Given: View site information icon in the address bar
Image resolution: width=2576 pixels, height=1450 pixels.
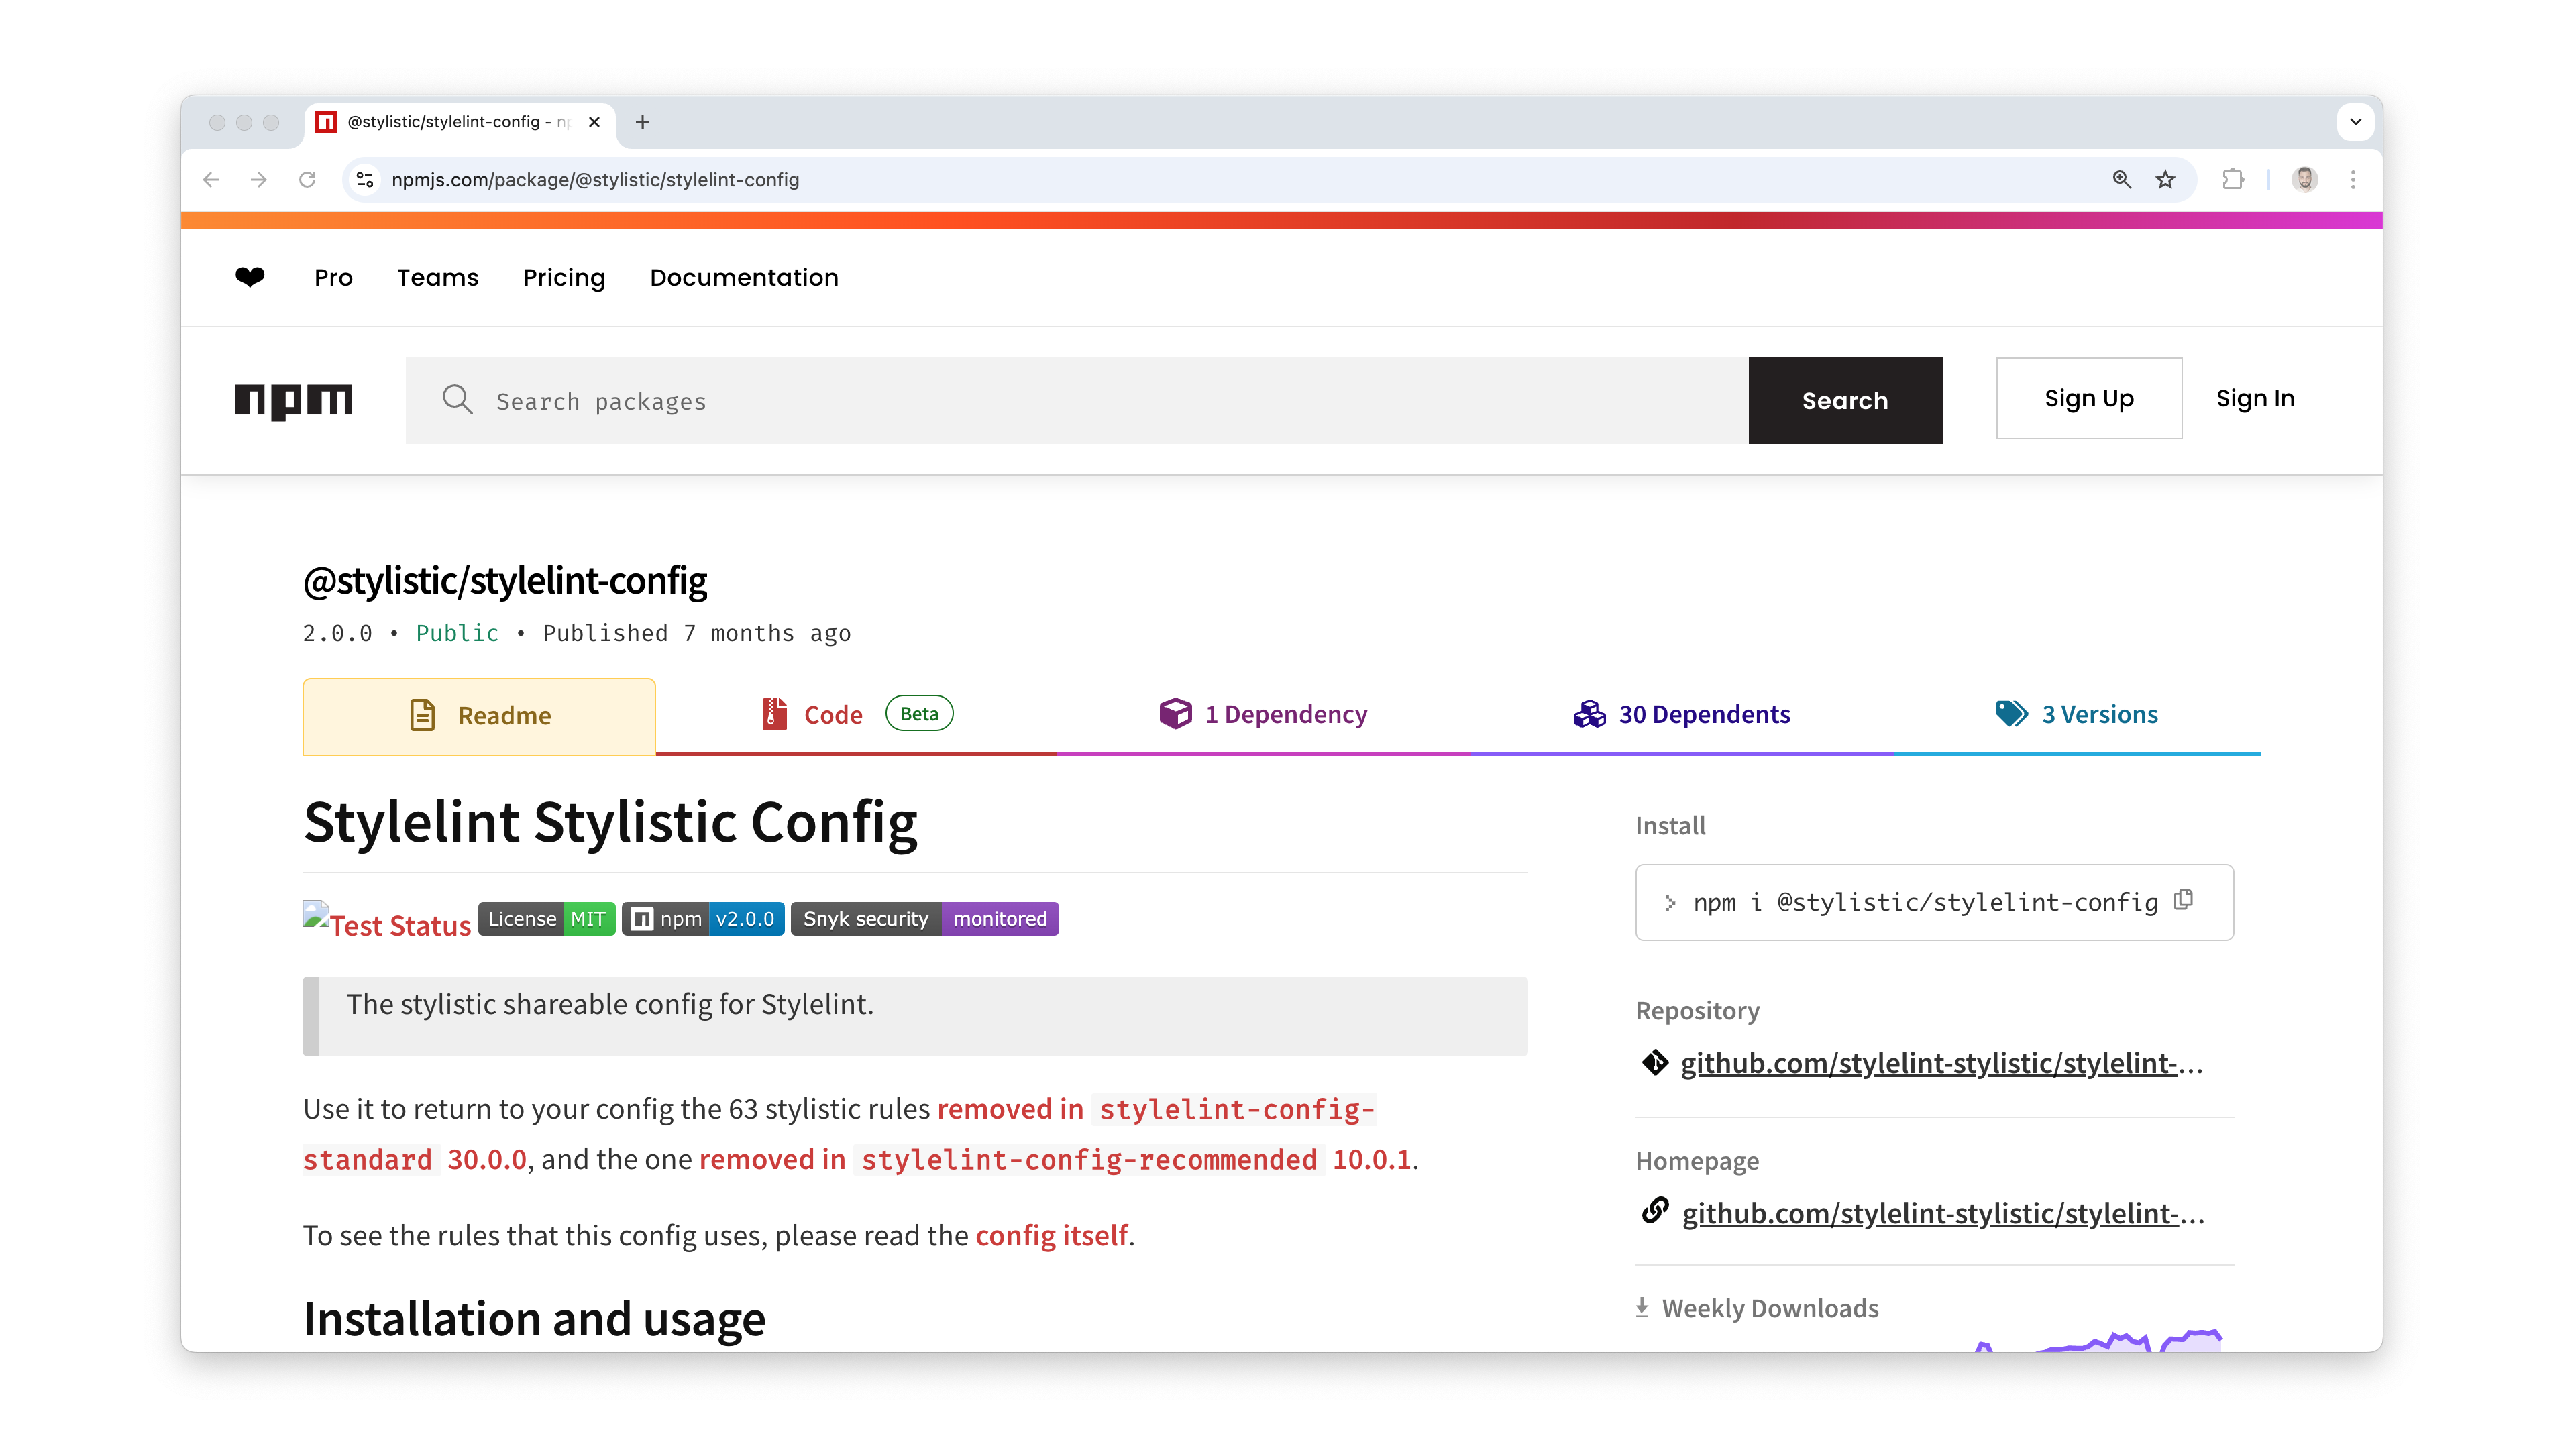Looking at the screenshot, I should pyautogui.click(x=366, y=180).
